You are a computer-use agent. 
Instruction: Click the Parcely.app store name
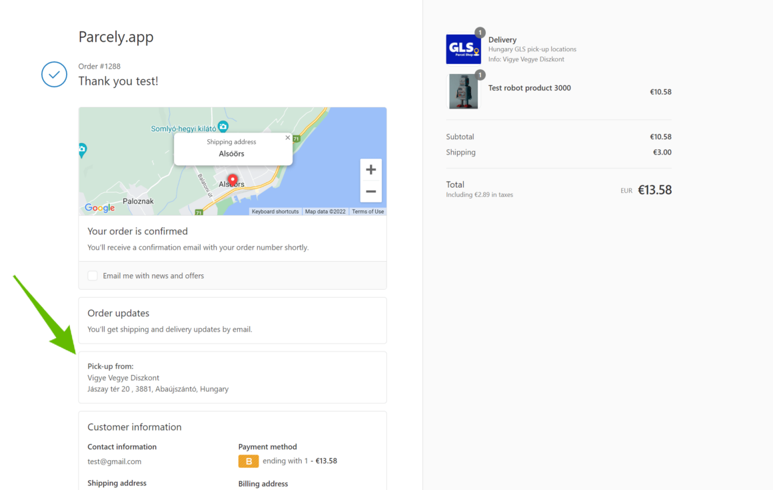[115, 37]
